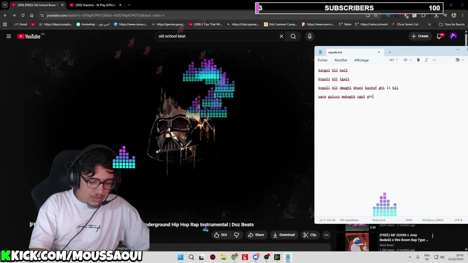Viewport: 468px width, 263px height.
Task: Reload the YouTube page
Action: [23, 15]
